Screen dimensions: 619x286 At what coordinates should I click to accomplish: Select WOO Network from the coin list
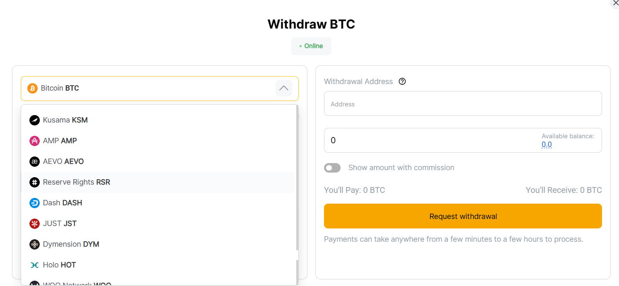[77, 284]
